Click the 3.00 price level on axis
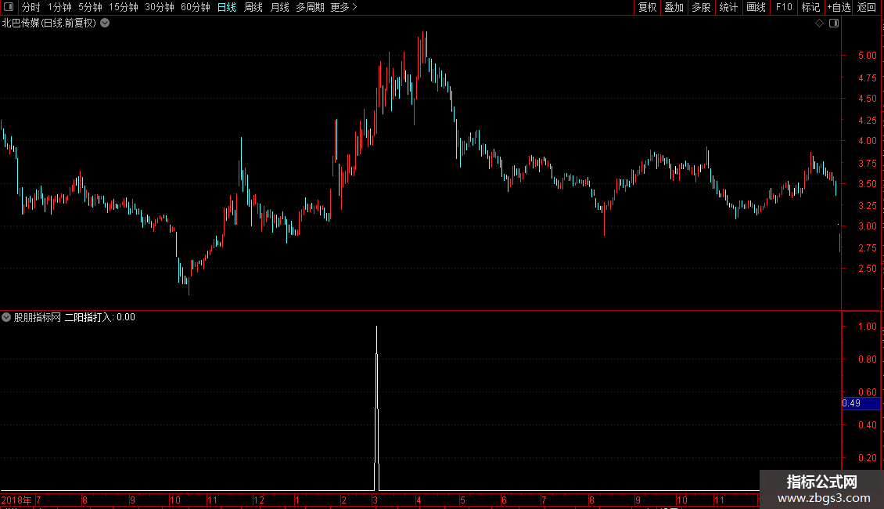 [x=867, y=226]
